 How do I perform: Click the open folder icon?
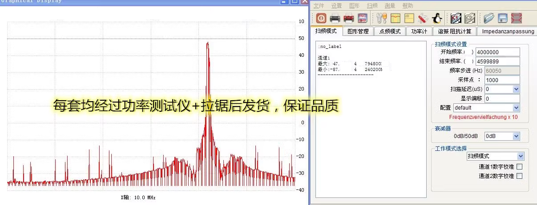pos(489,18)
